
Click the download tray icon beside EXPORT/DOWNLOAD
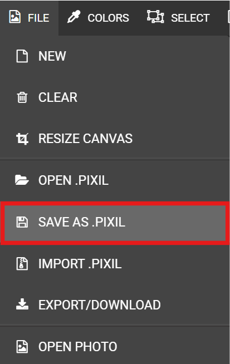[x=22, y=304]
